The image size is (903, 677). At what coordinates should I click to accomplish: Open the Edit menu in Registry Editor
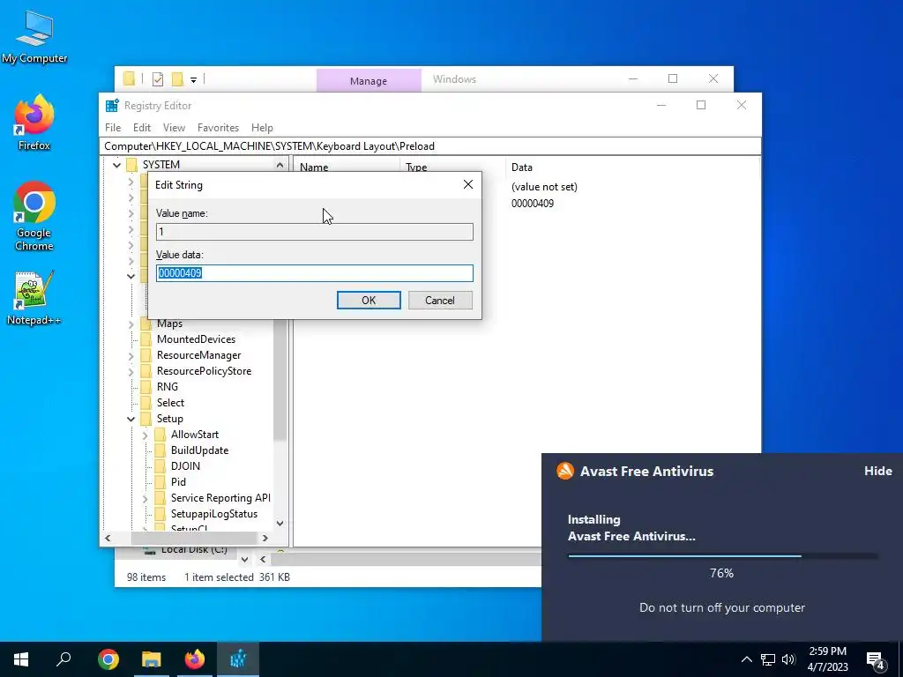142,128
